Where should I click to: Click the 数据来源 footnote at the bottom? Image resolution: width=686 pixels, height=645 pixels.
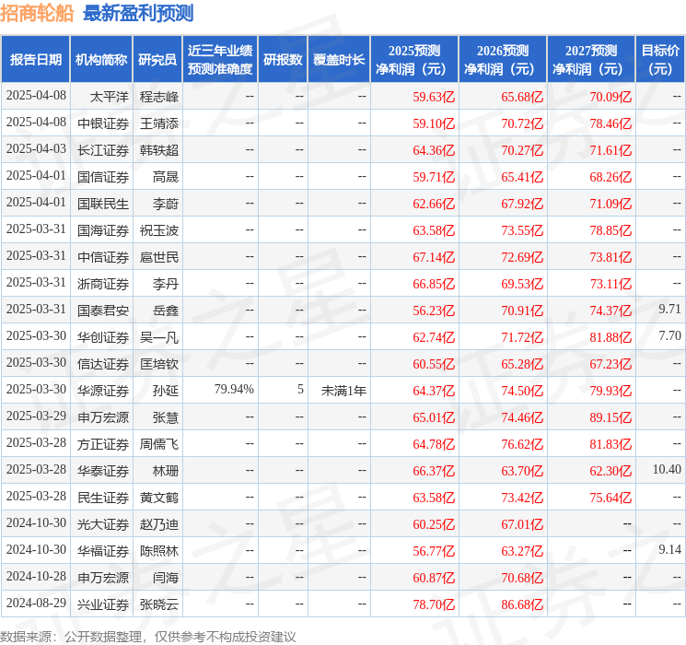[148, 636]
